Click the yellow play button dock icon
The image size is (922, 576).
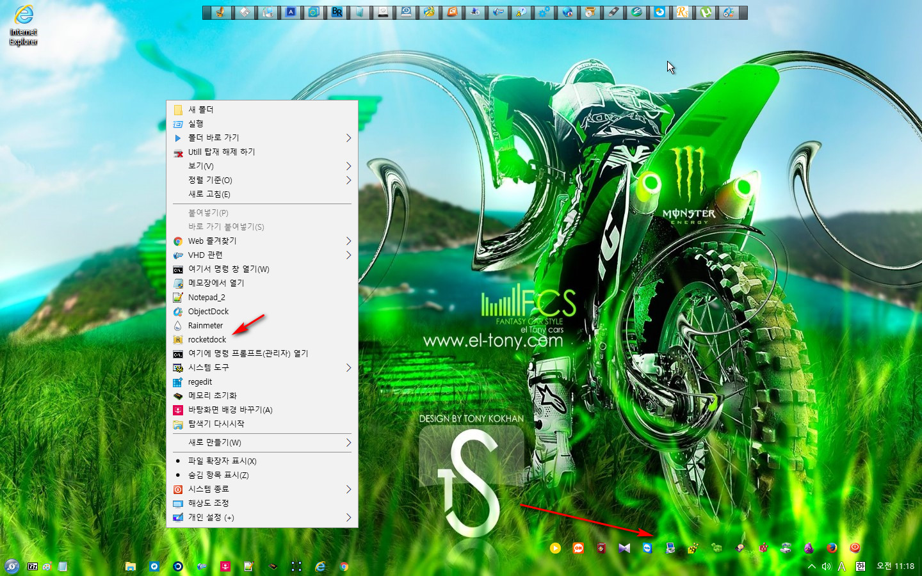555,548
